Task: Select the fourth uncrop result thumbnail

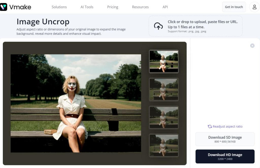Action: 164,145
